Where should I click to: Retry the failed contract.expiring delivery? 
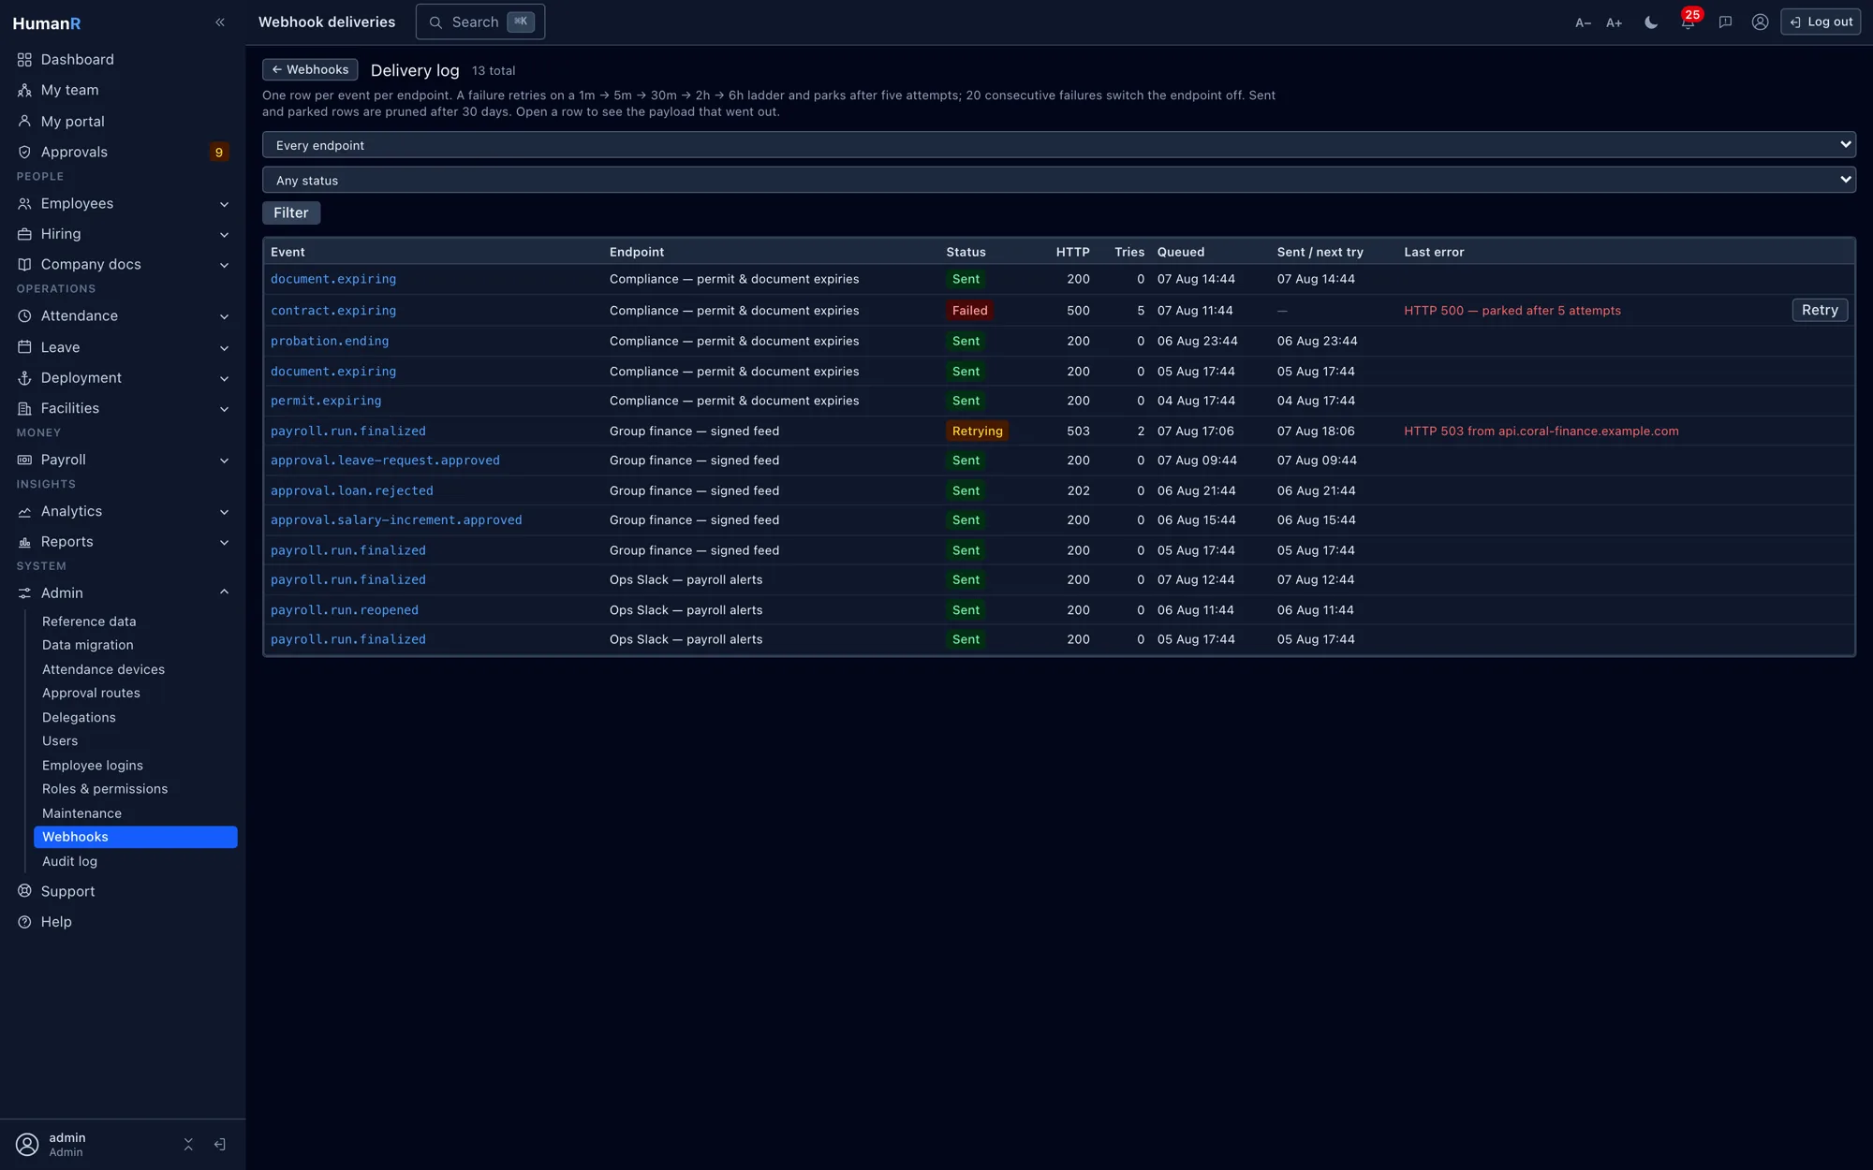click(1820, 311)
